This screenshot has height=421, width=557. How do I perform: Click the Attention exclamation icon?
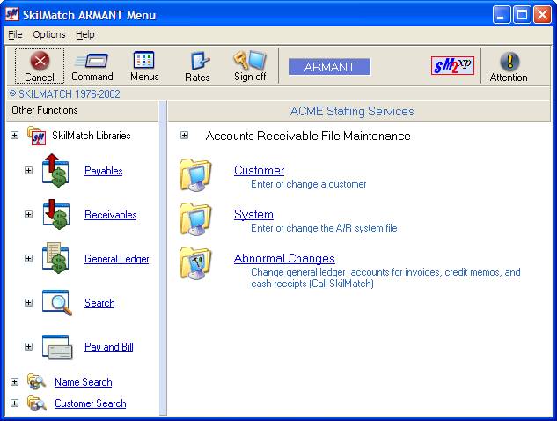(509, 61)
